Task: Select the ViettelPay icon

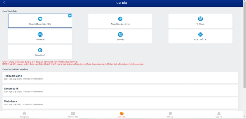Action: 40,34
